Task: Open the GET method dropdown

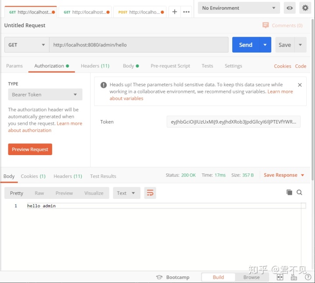Action: [x=27, y=45]
